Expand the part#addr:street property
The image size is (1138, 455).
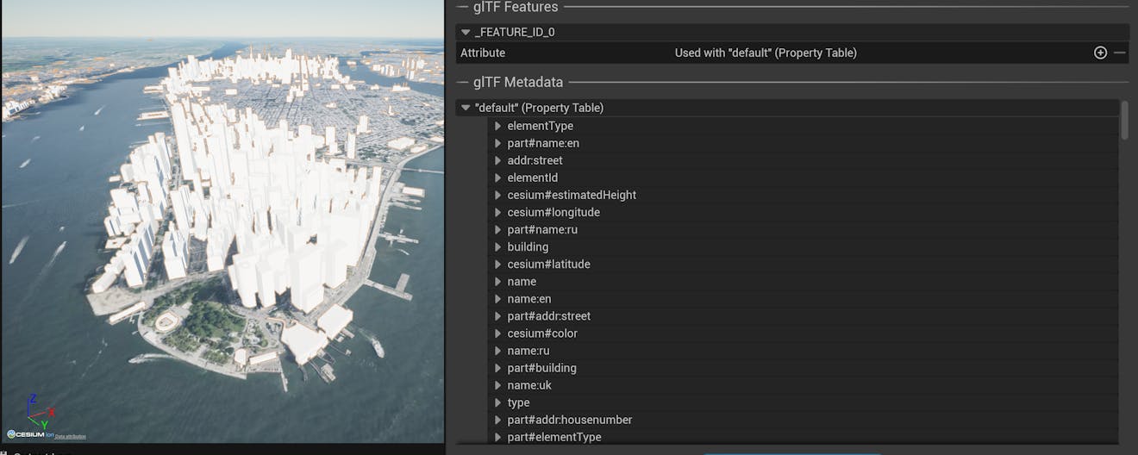coord(498,315)
